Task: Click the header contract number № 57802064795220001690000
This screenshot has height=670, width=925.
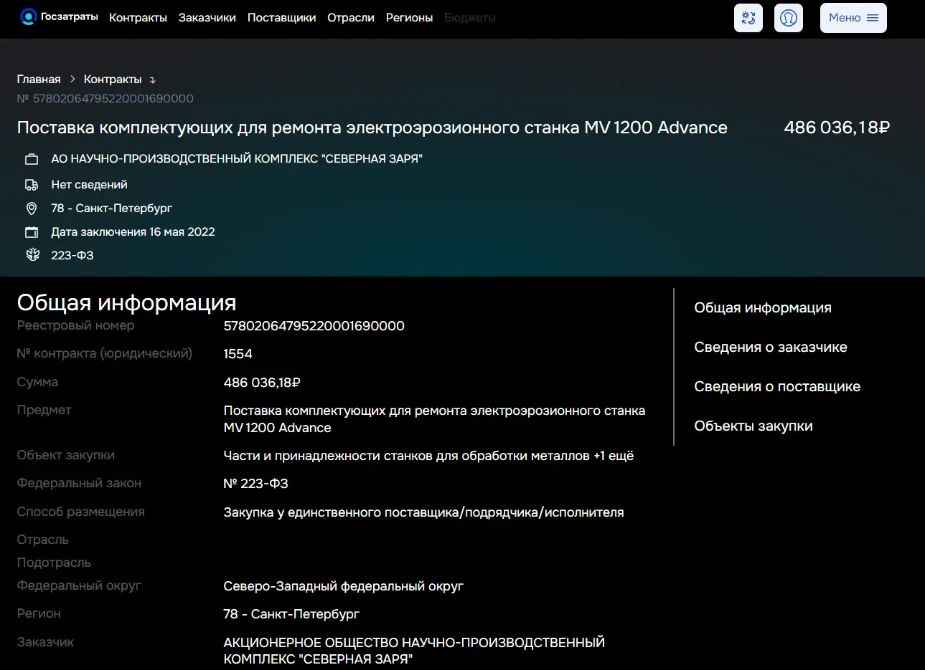Action: 105,98
